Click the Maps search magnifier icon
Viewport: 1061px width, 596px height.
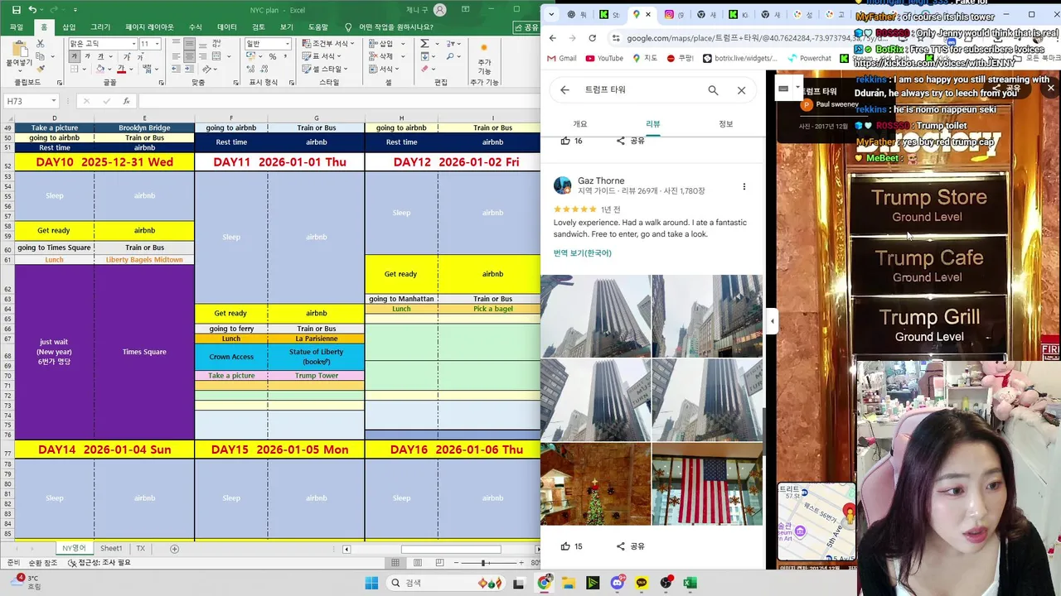713,90
